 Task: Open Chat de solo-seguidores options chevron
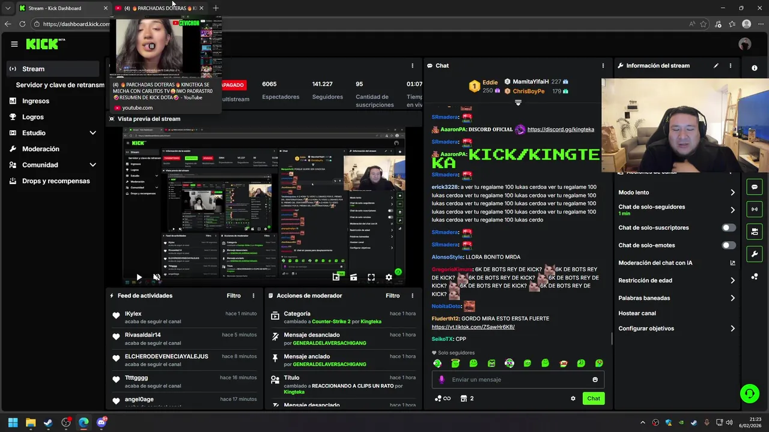coord(732,210)
